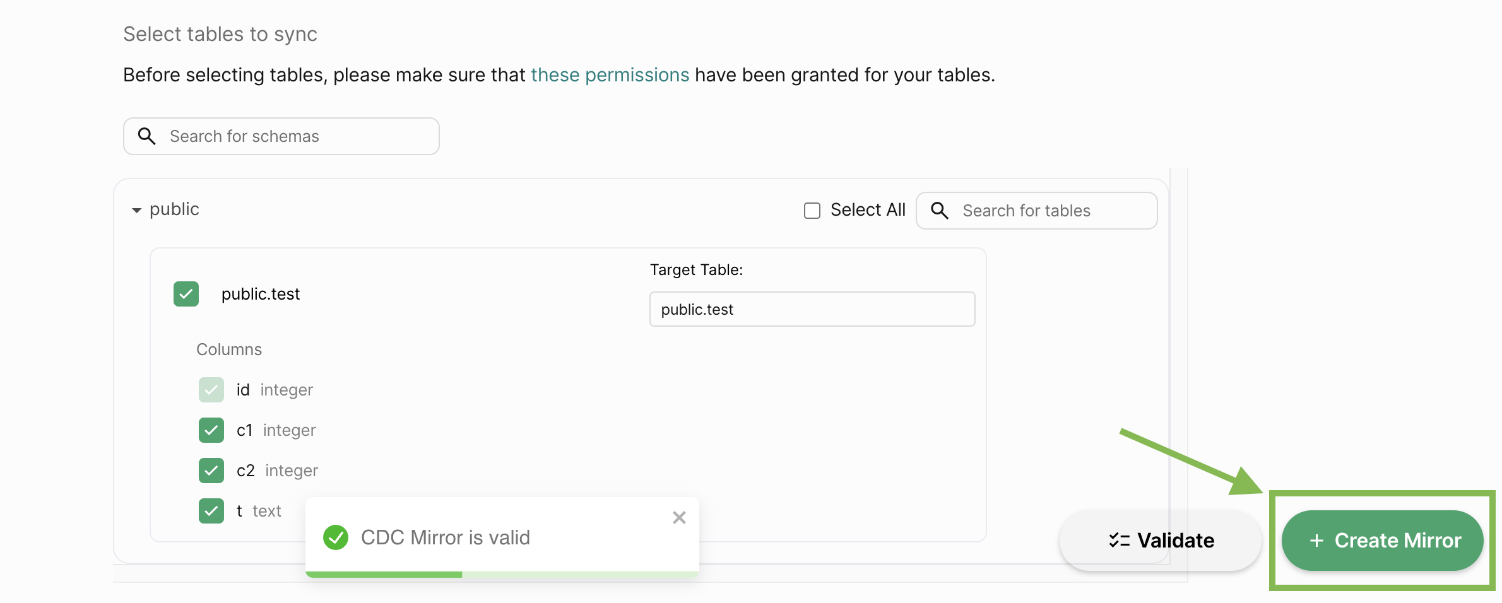Viewport: 1502px width, 603px height.
Task: Open the these permissions link
Action: tap(610, 75)
